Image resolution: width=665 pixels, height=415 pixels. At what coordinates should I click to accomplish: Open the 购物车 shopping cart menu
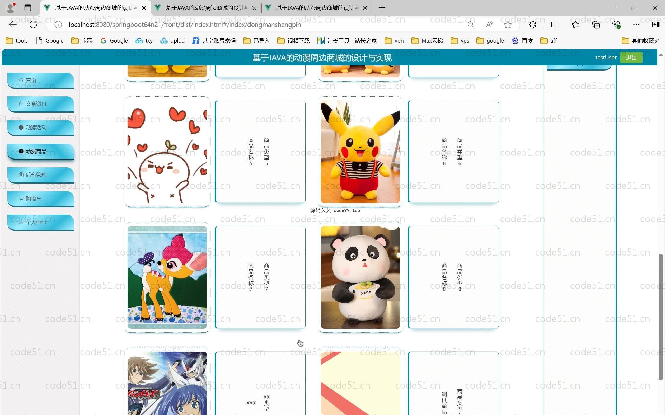pos(41,199)
